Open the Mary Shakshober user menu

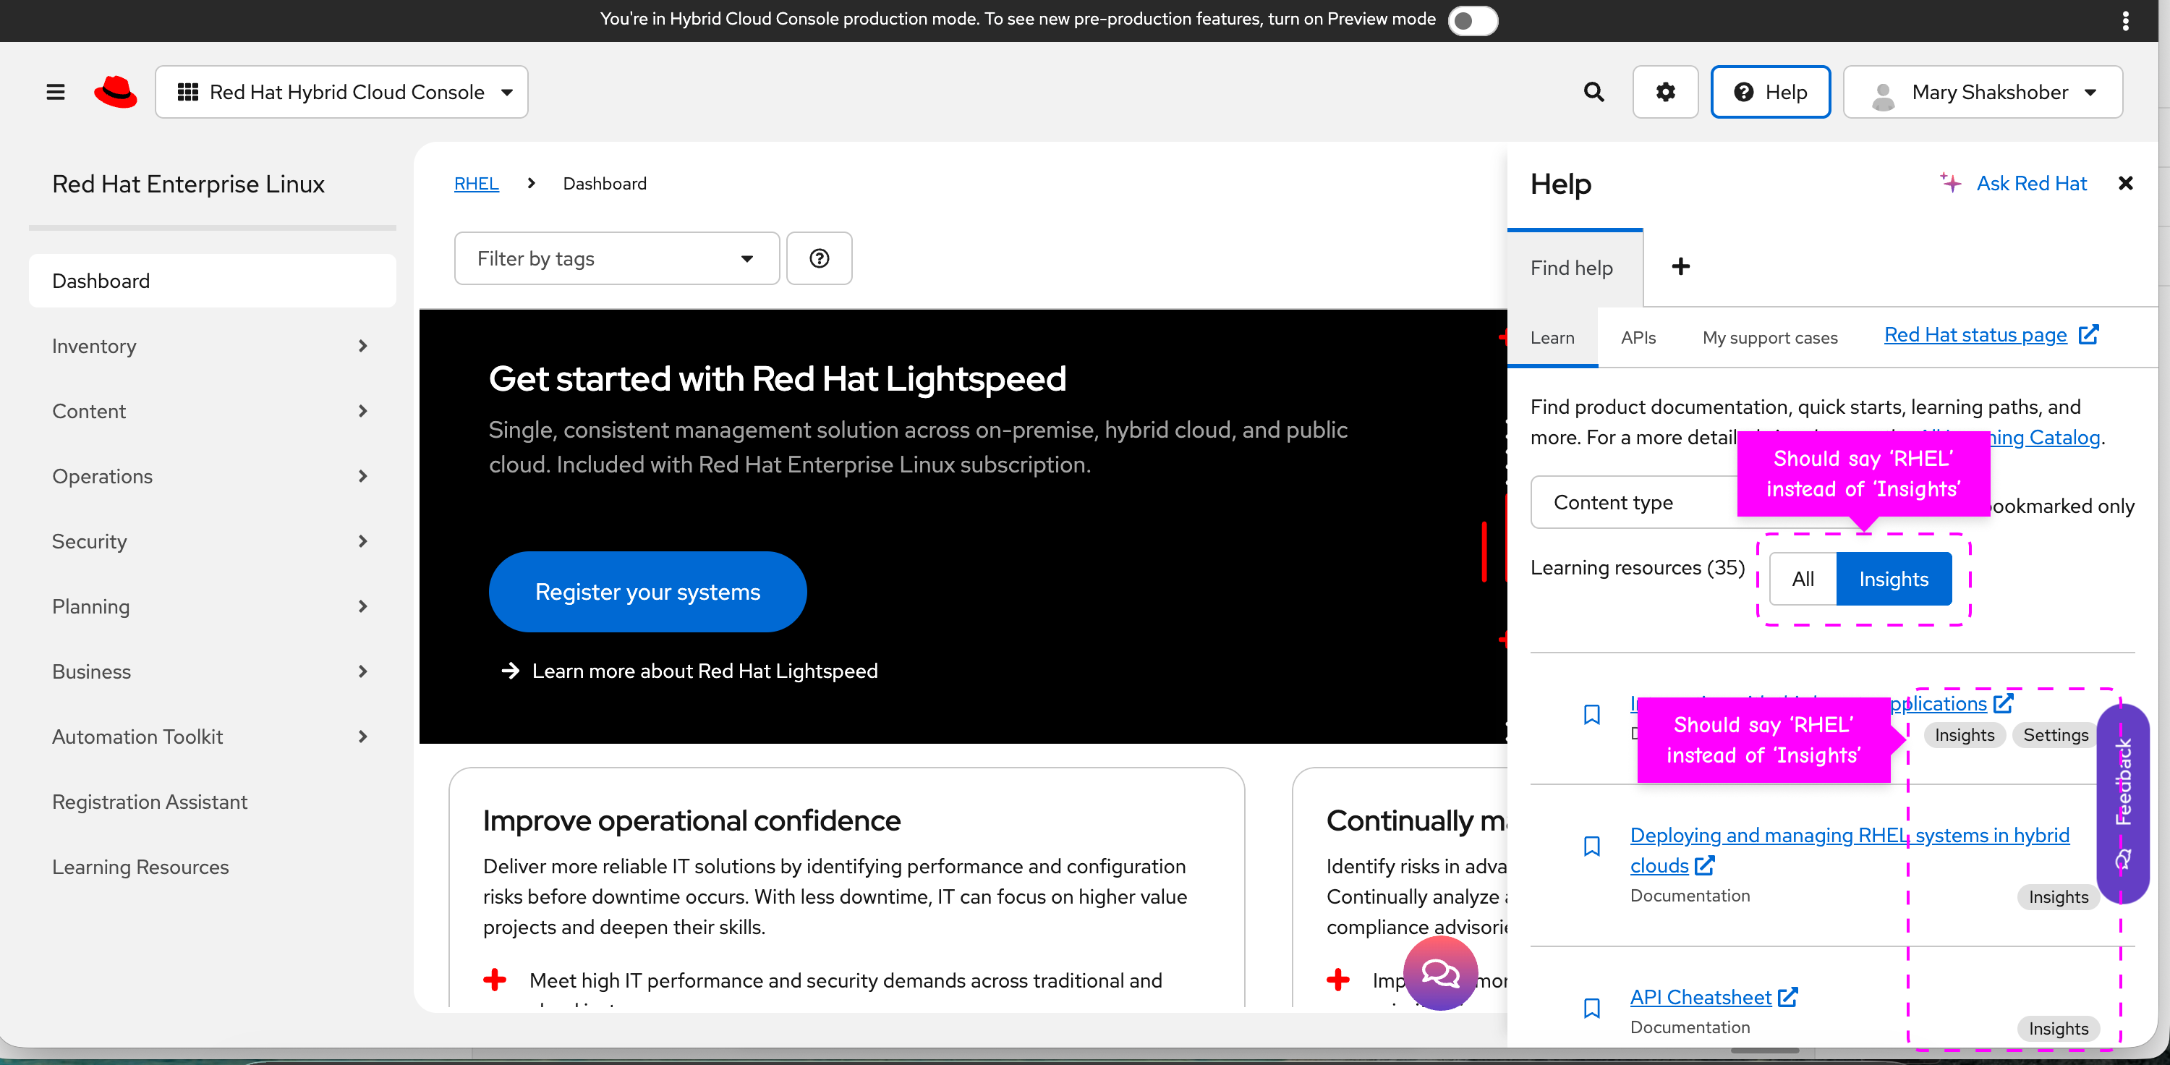click(x=1982, y=92)
